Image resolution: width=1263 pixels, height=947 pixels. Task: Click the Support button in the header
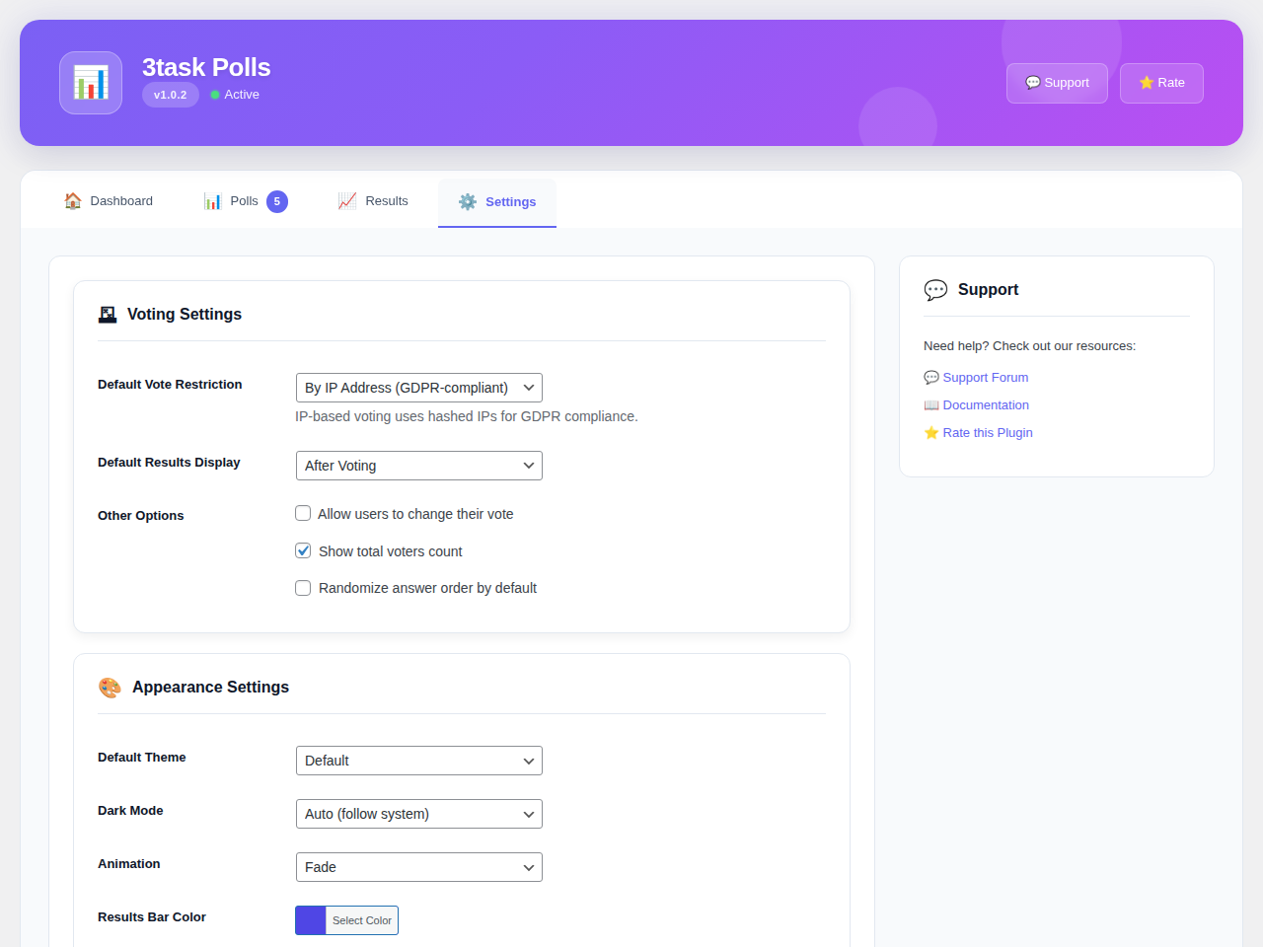[x=1057, y=83]
